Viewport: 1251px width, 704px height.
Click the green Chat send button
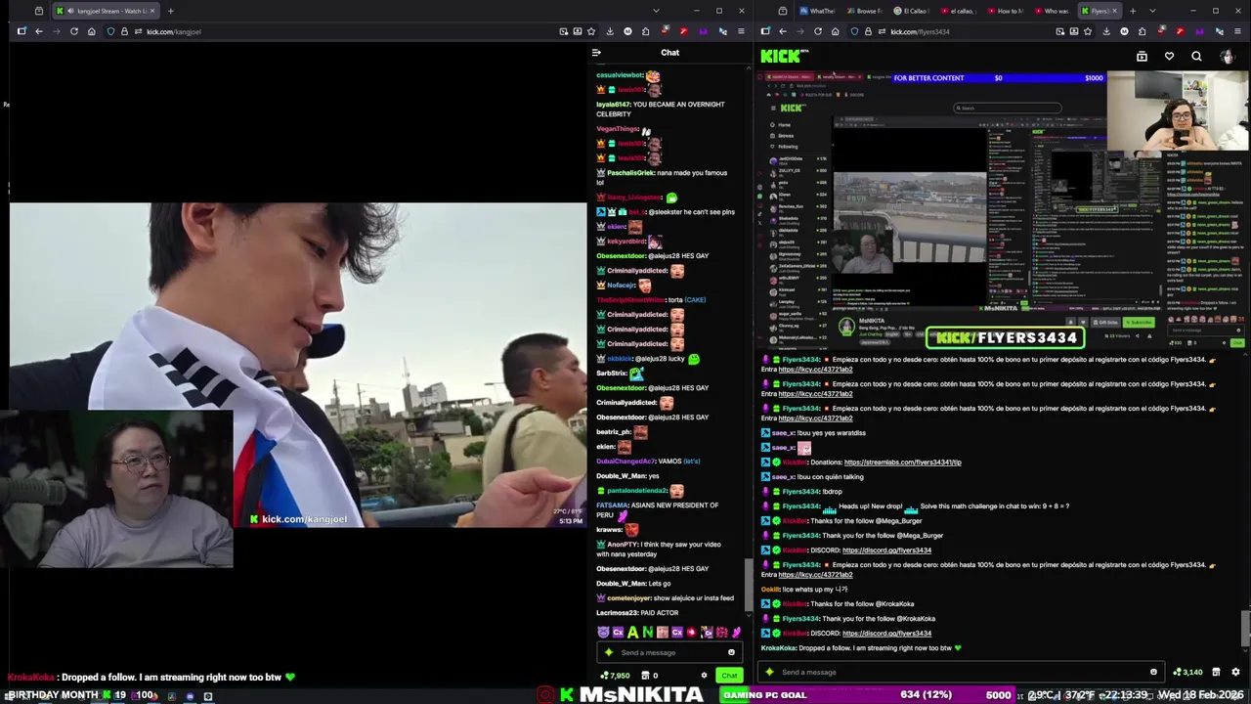(x=729, y=676)
